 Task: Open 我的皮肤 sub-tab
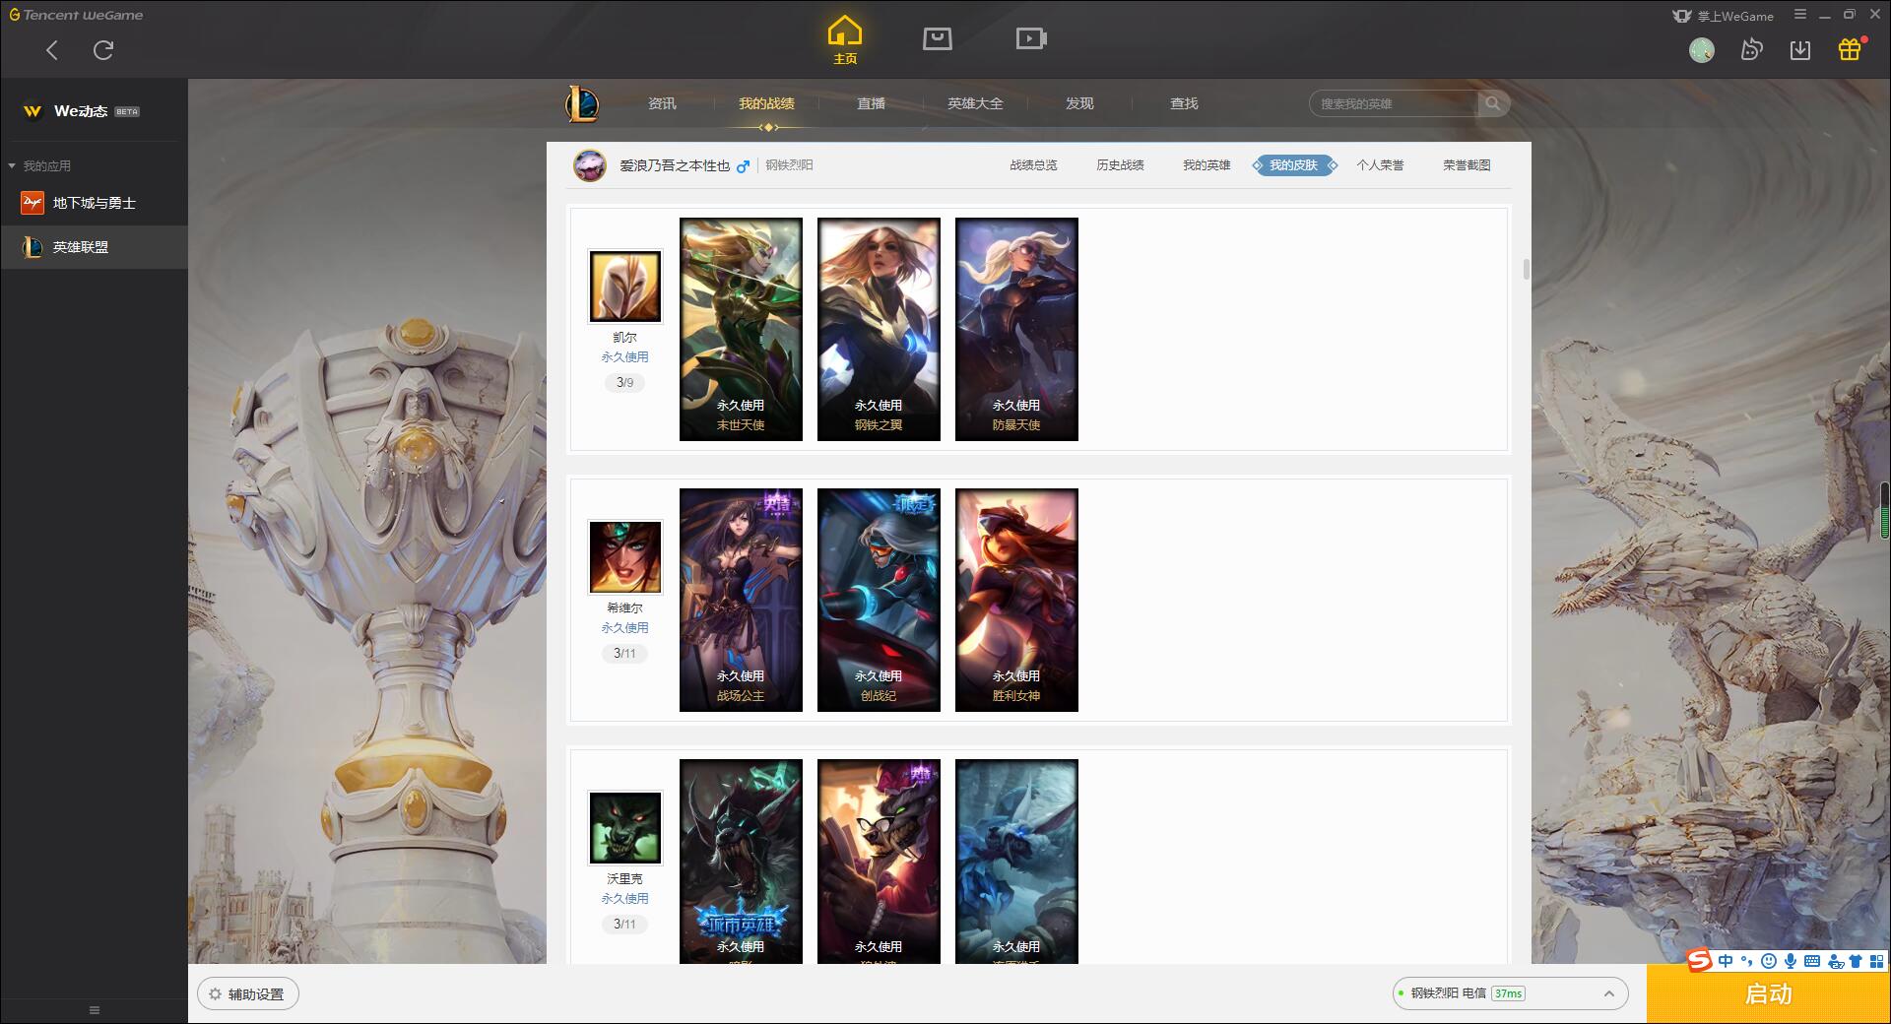(x=1293, y=165)
